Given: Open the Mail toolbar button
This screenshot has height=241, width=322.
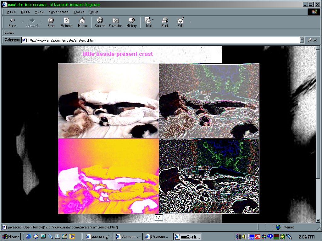Looking at the screenshot, I should [148, 22].
